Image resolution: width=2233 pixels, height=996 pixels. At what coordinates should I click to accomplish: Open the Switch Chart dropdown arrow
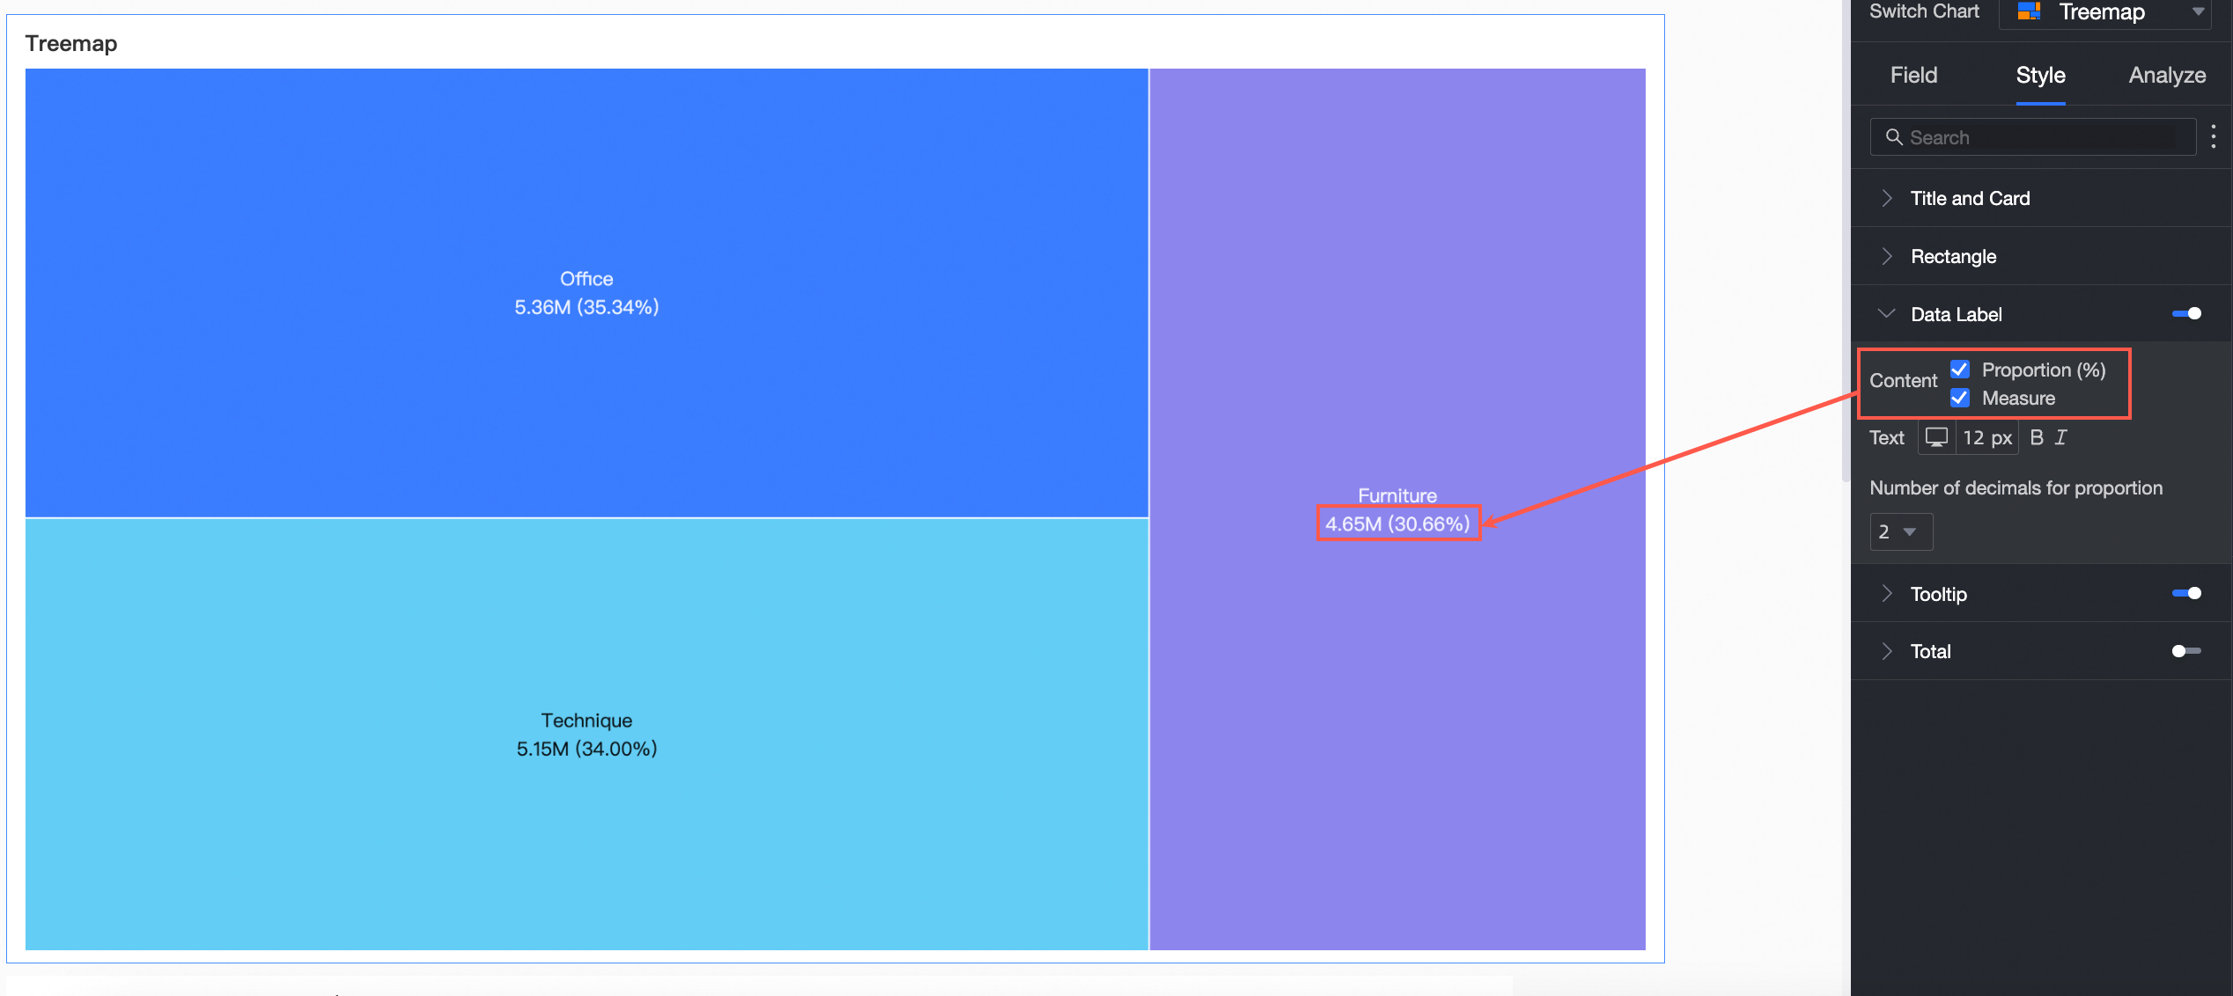(2198, 11)
